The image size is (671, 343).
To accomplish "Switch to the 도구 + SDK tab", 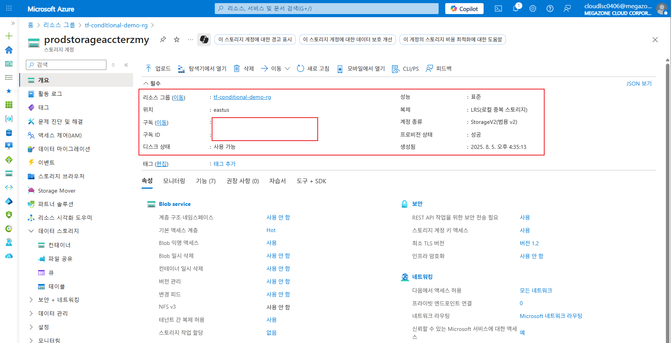I will coord(311,181).
